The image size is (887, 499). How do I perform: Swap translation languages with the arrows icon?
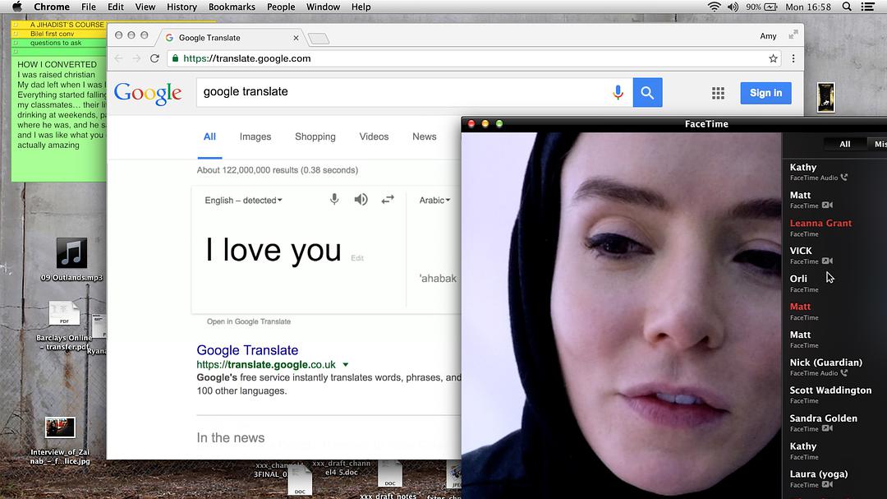click(x=388, y=199)
